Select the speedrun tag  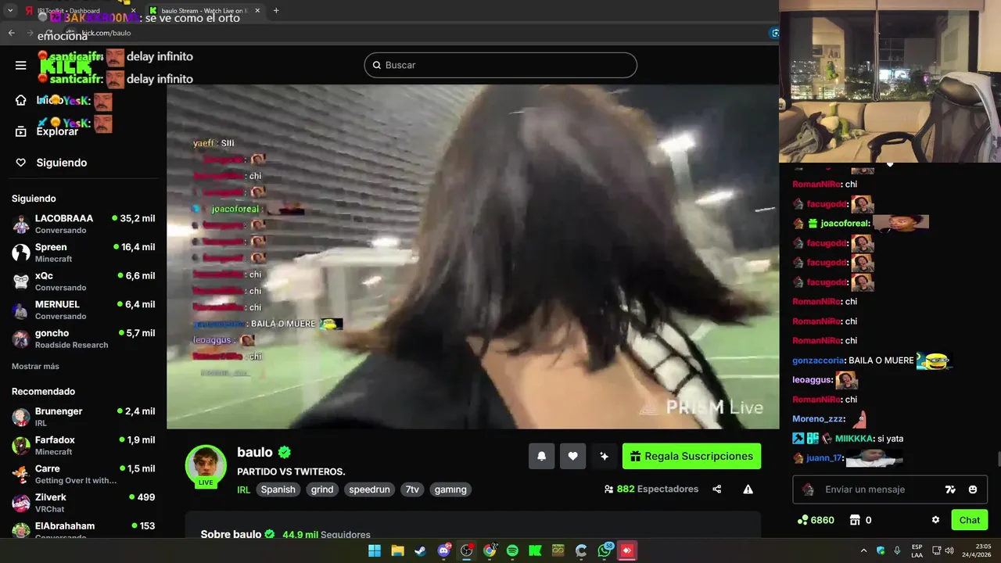coord(369,489)
